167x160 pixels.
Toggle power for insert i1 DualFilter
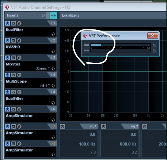[8, 23]
